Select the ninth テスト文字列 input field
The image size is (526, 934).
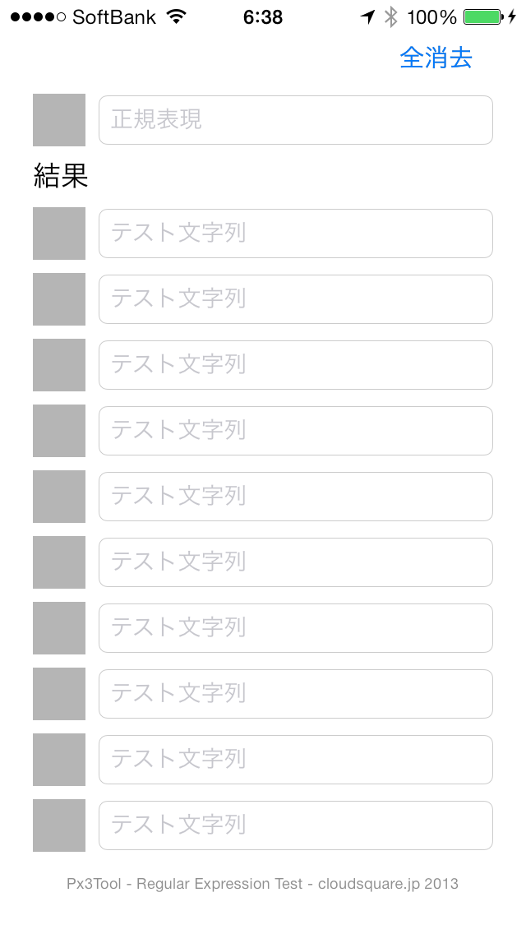click(296, 760)
